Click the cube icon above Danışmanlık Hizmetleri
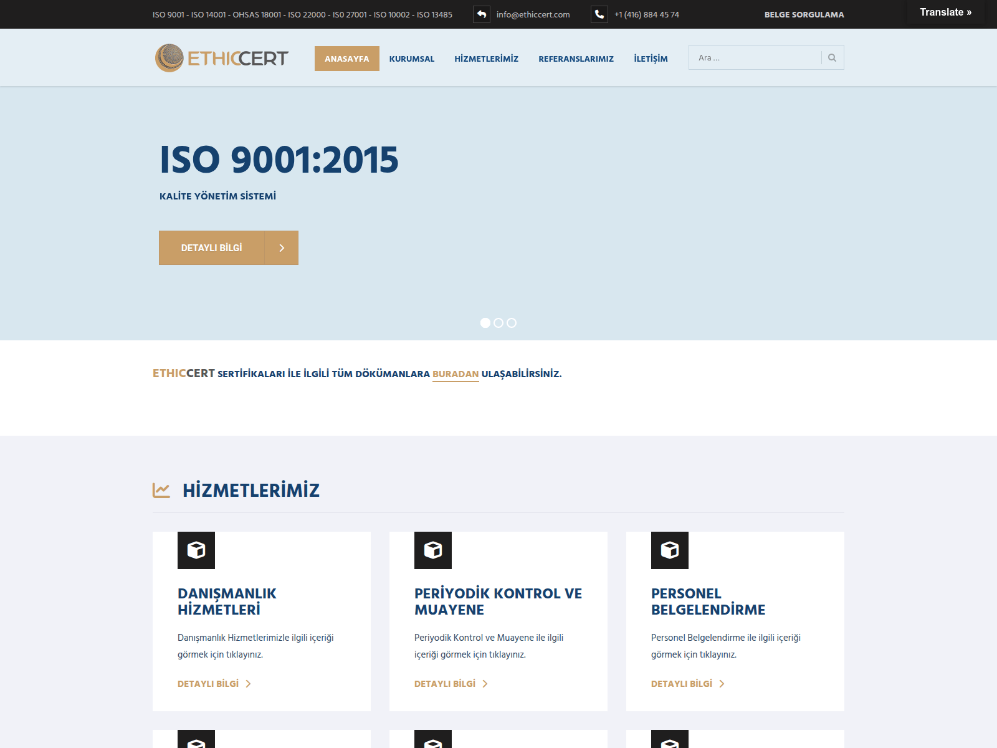 click(x=196, y=550)
